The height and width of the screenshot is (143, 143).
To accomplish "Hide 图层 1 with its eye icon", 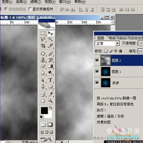I will (97, 71).
